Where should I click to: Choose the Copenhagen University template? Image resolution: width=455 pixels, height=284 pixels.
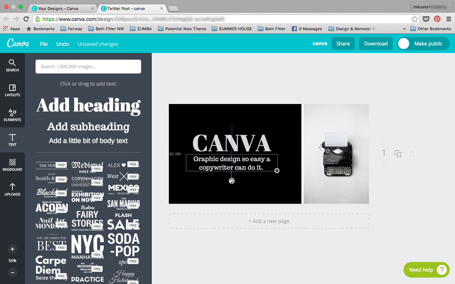pyautogui.click(x=87, y=181)
